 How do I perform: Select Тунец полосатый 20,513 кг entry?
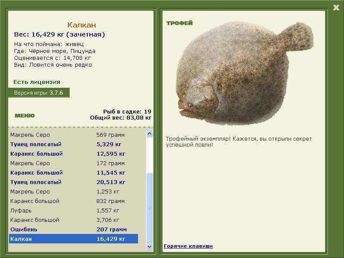(74, 182)
